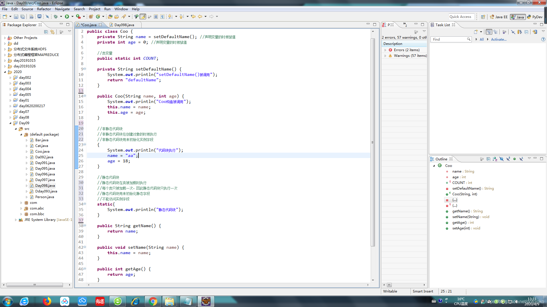Viewport: 547px width, 307px height.
Task: Toggle Categorized presentation in Task List
Action: pos(489,32)
